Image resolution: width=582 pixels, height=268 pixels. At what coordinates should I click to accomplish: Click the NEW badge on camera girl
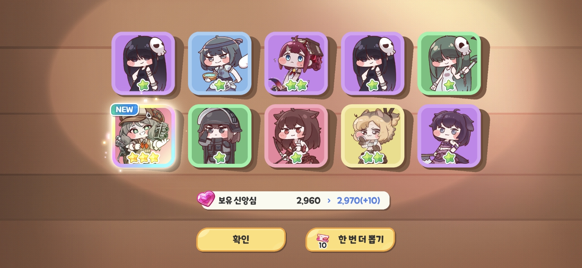pyautogui.click(x=125, y=109)
